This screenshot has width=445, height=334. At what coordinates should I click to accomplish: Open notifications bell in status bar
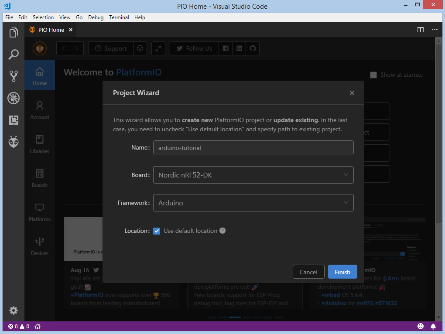(433, 327)
